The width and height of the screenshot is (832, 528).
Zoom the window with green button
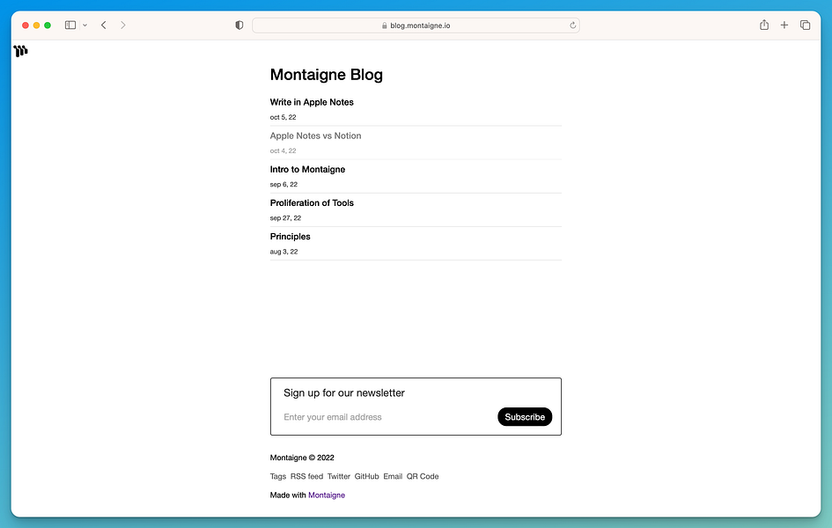pyautogui.click(x=48, y=25)
